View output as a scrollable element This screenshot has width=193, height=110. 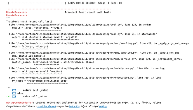tap(47, 106)
